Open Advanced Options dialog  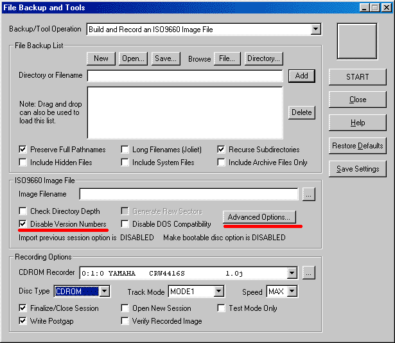[259, 217]
